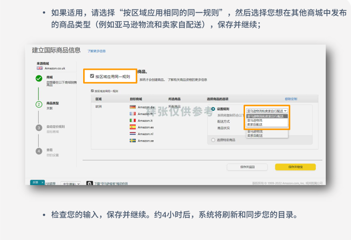
Task: Click the German flag beside Amazon.de
Action: click(133, 107)
